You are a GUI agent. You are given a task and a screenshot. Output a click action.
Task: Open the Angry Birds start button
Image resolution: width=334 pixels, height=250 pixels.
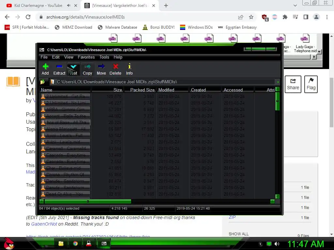[9, 243]
